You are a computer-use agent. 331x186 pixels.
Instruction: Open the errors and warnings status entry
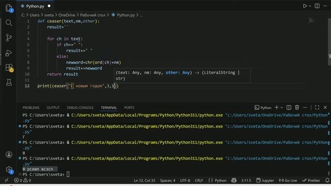click(x=23, y=180)
